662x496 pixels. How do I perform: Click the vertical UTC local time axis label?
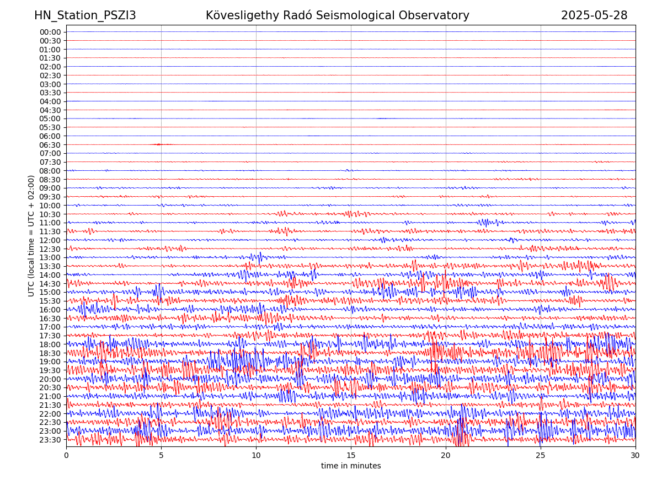[x=31, y=236]
